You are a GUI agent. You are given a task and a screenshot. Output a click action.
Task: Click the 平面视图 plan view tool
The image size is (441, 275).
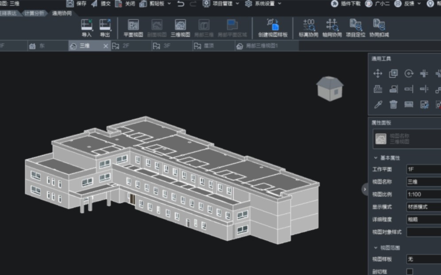(133, 28)
